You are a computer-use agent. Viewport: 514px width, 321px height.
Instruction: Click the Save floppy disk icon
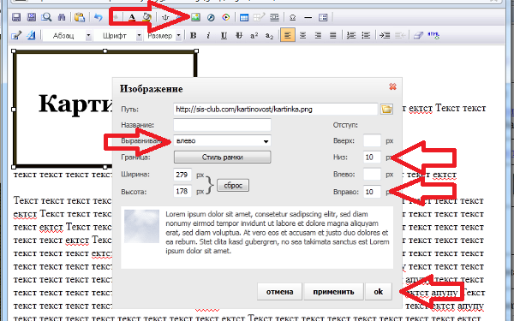[16, 17]
